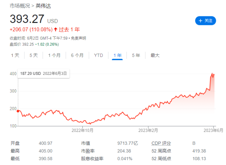Open the 免责声明 disclaimer link
The image size is (226, 165).
click(78, 38)
